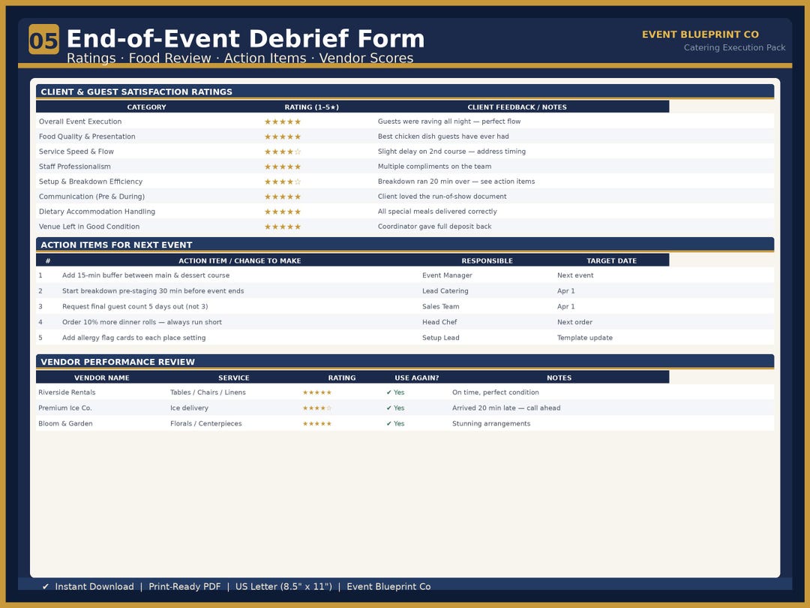Click the star rating for Riverside Rentals

click(317, 393)
